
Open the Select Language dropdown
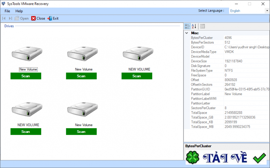point(267,11)
